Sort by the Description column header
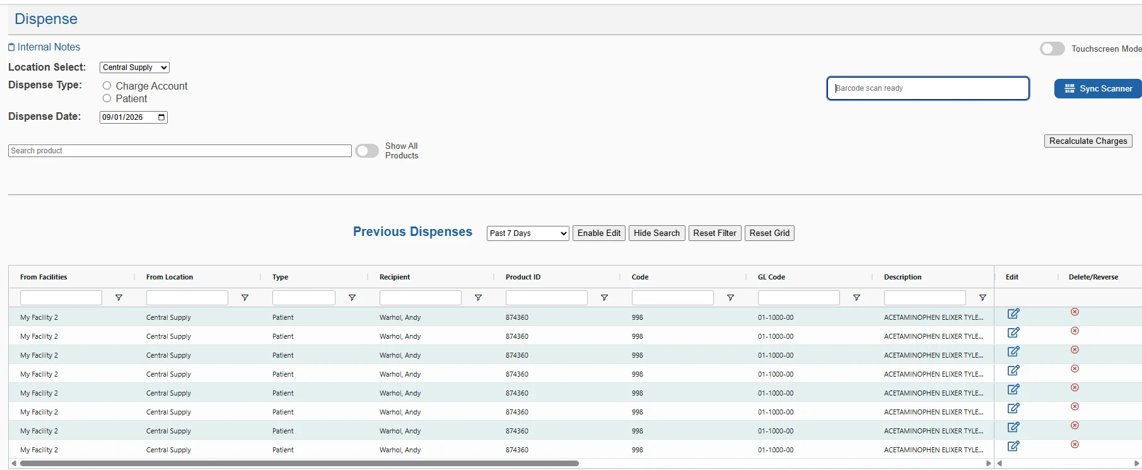The height and width of the screenshot is (470, 1142). (903, 277)
